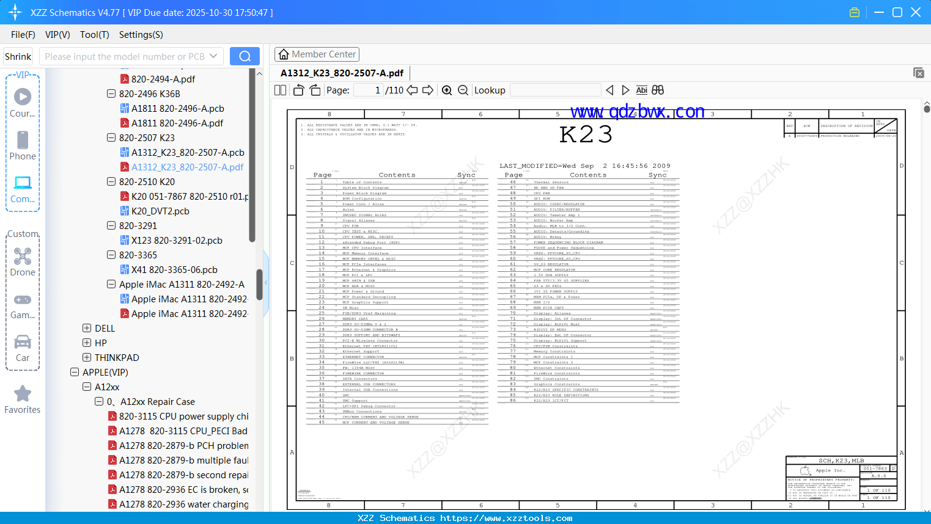Click the blue search button
The height and width of the screenshot is (524, 931).
245,56
